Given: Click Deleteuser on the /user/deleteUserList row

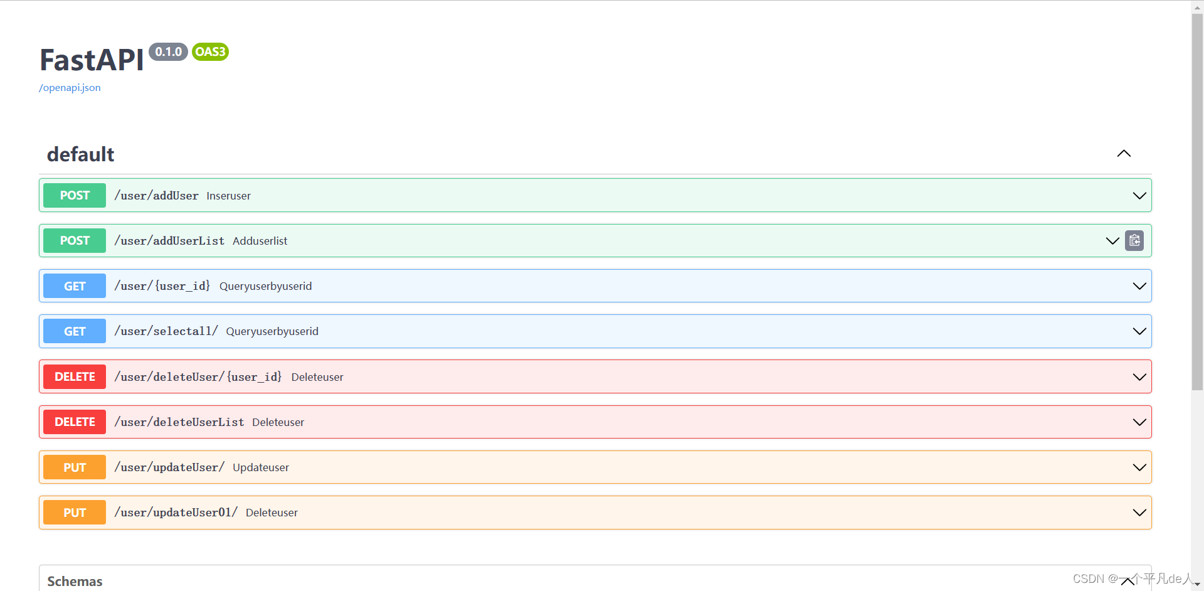Looking at the screenshot, I should [278, 422].
